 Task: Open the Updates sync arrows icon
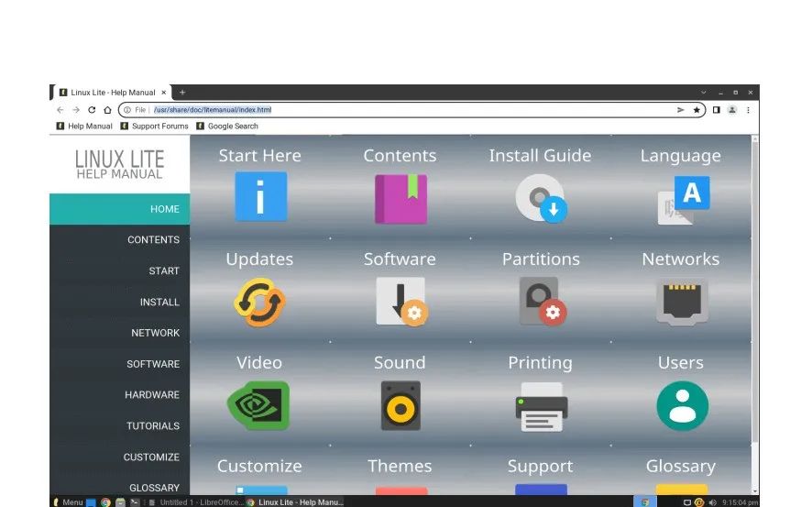coord(259,303)
